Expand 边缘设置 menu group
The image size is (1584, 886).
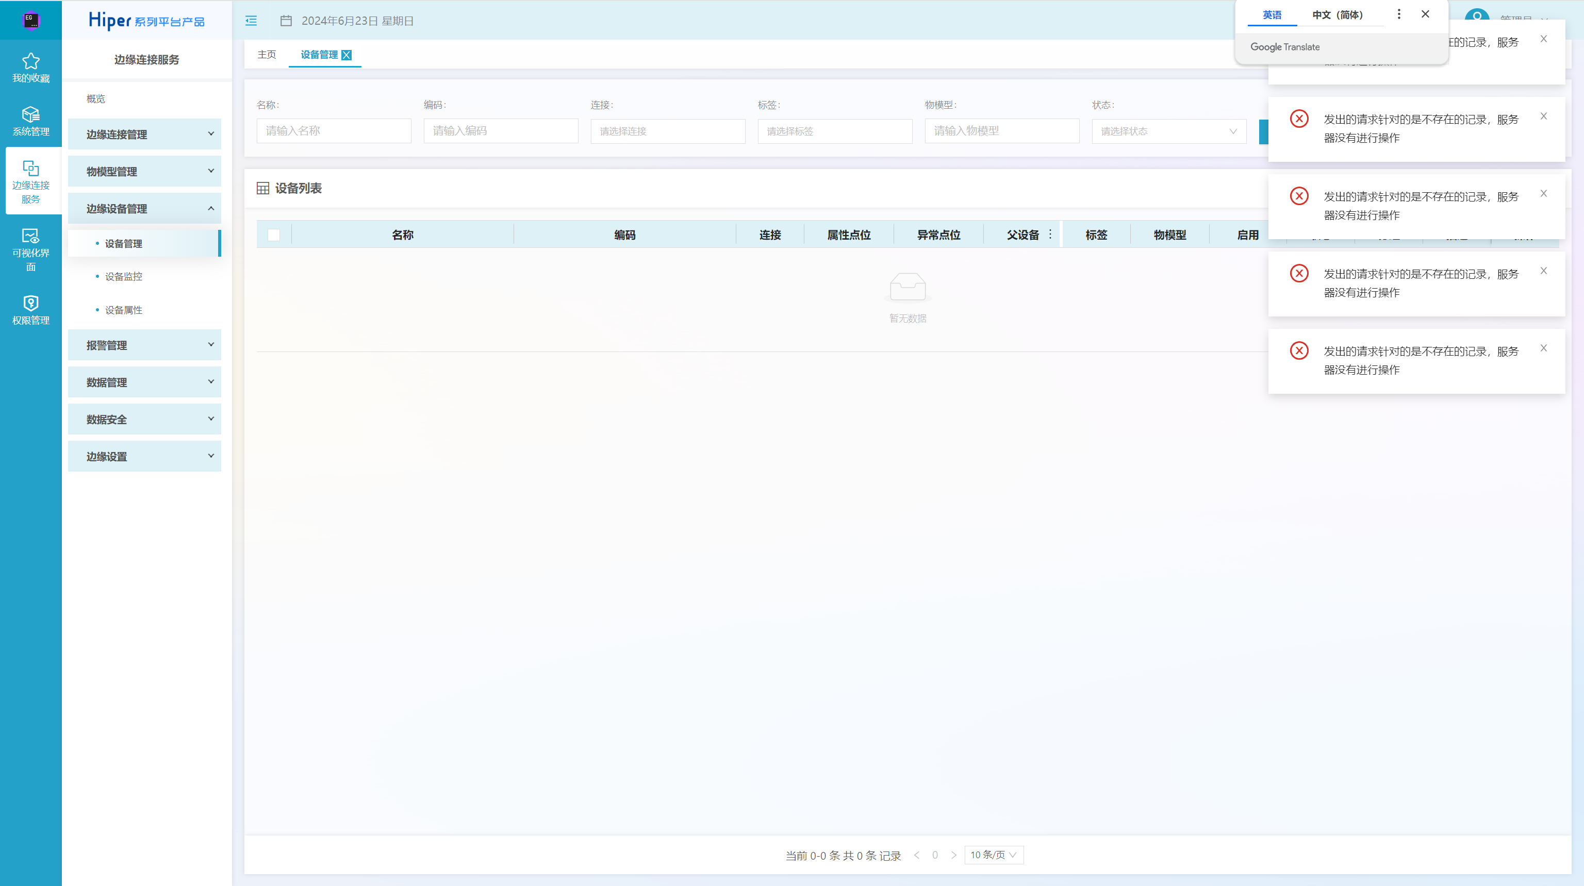144,456
